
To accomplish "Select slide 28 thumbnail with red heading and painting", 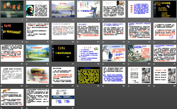I will coord(165,75).
